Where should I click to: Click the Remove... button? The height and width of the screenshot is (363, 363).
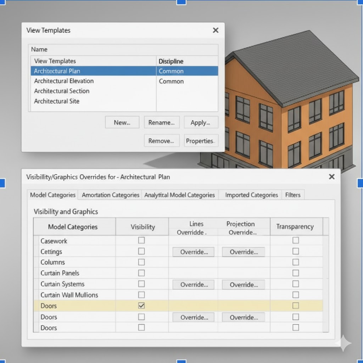tap(161, 141)
